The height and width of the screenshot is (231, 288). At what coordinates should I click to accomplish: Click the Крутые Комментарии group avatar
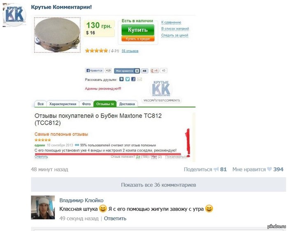click(14, 15)
